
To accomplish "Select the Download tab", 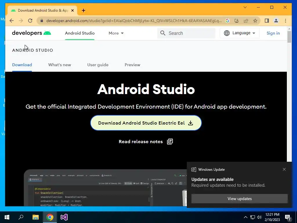I will tap(22, 65).
